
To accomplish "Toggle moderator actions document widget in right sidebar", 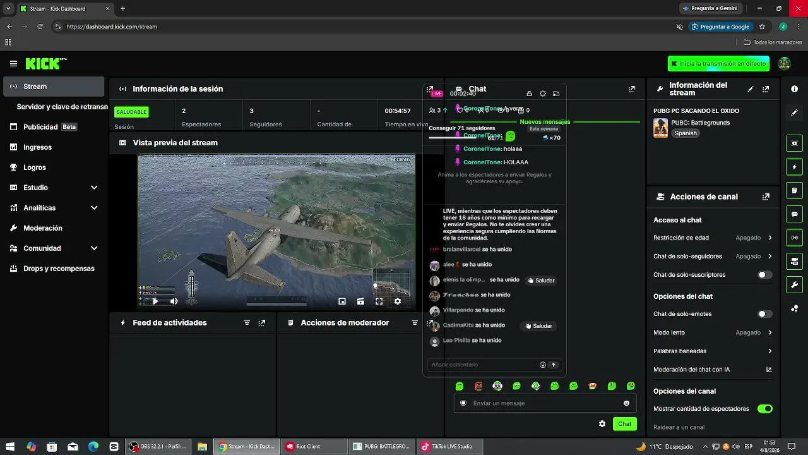I will click(x=794, y=190).
